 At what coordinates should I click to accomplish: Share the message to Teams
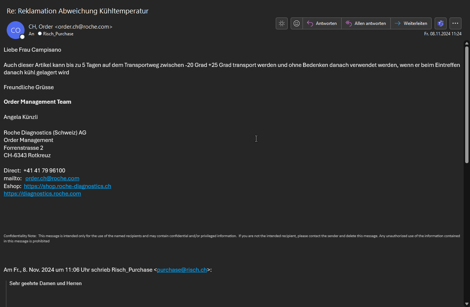(441, 23)
